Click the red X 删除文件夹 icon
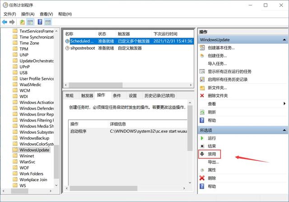This screenshot has width=289, height=202. 202,95
